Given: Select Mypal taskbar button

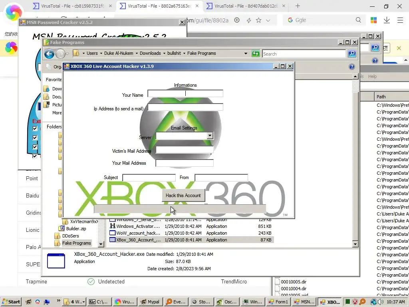Looking at the screenshot, I should coord(150,302).
